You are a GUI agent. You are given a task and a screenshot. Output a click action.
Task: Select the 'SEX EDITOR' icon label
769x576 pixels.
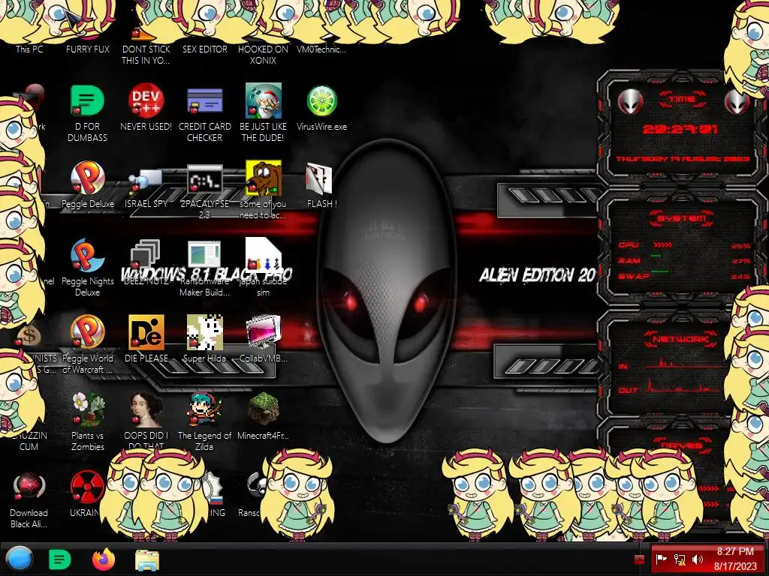[x=205, y=49]
